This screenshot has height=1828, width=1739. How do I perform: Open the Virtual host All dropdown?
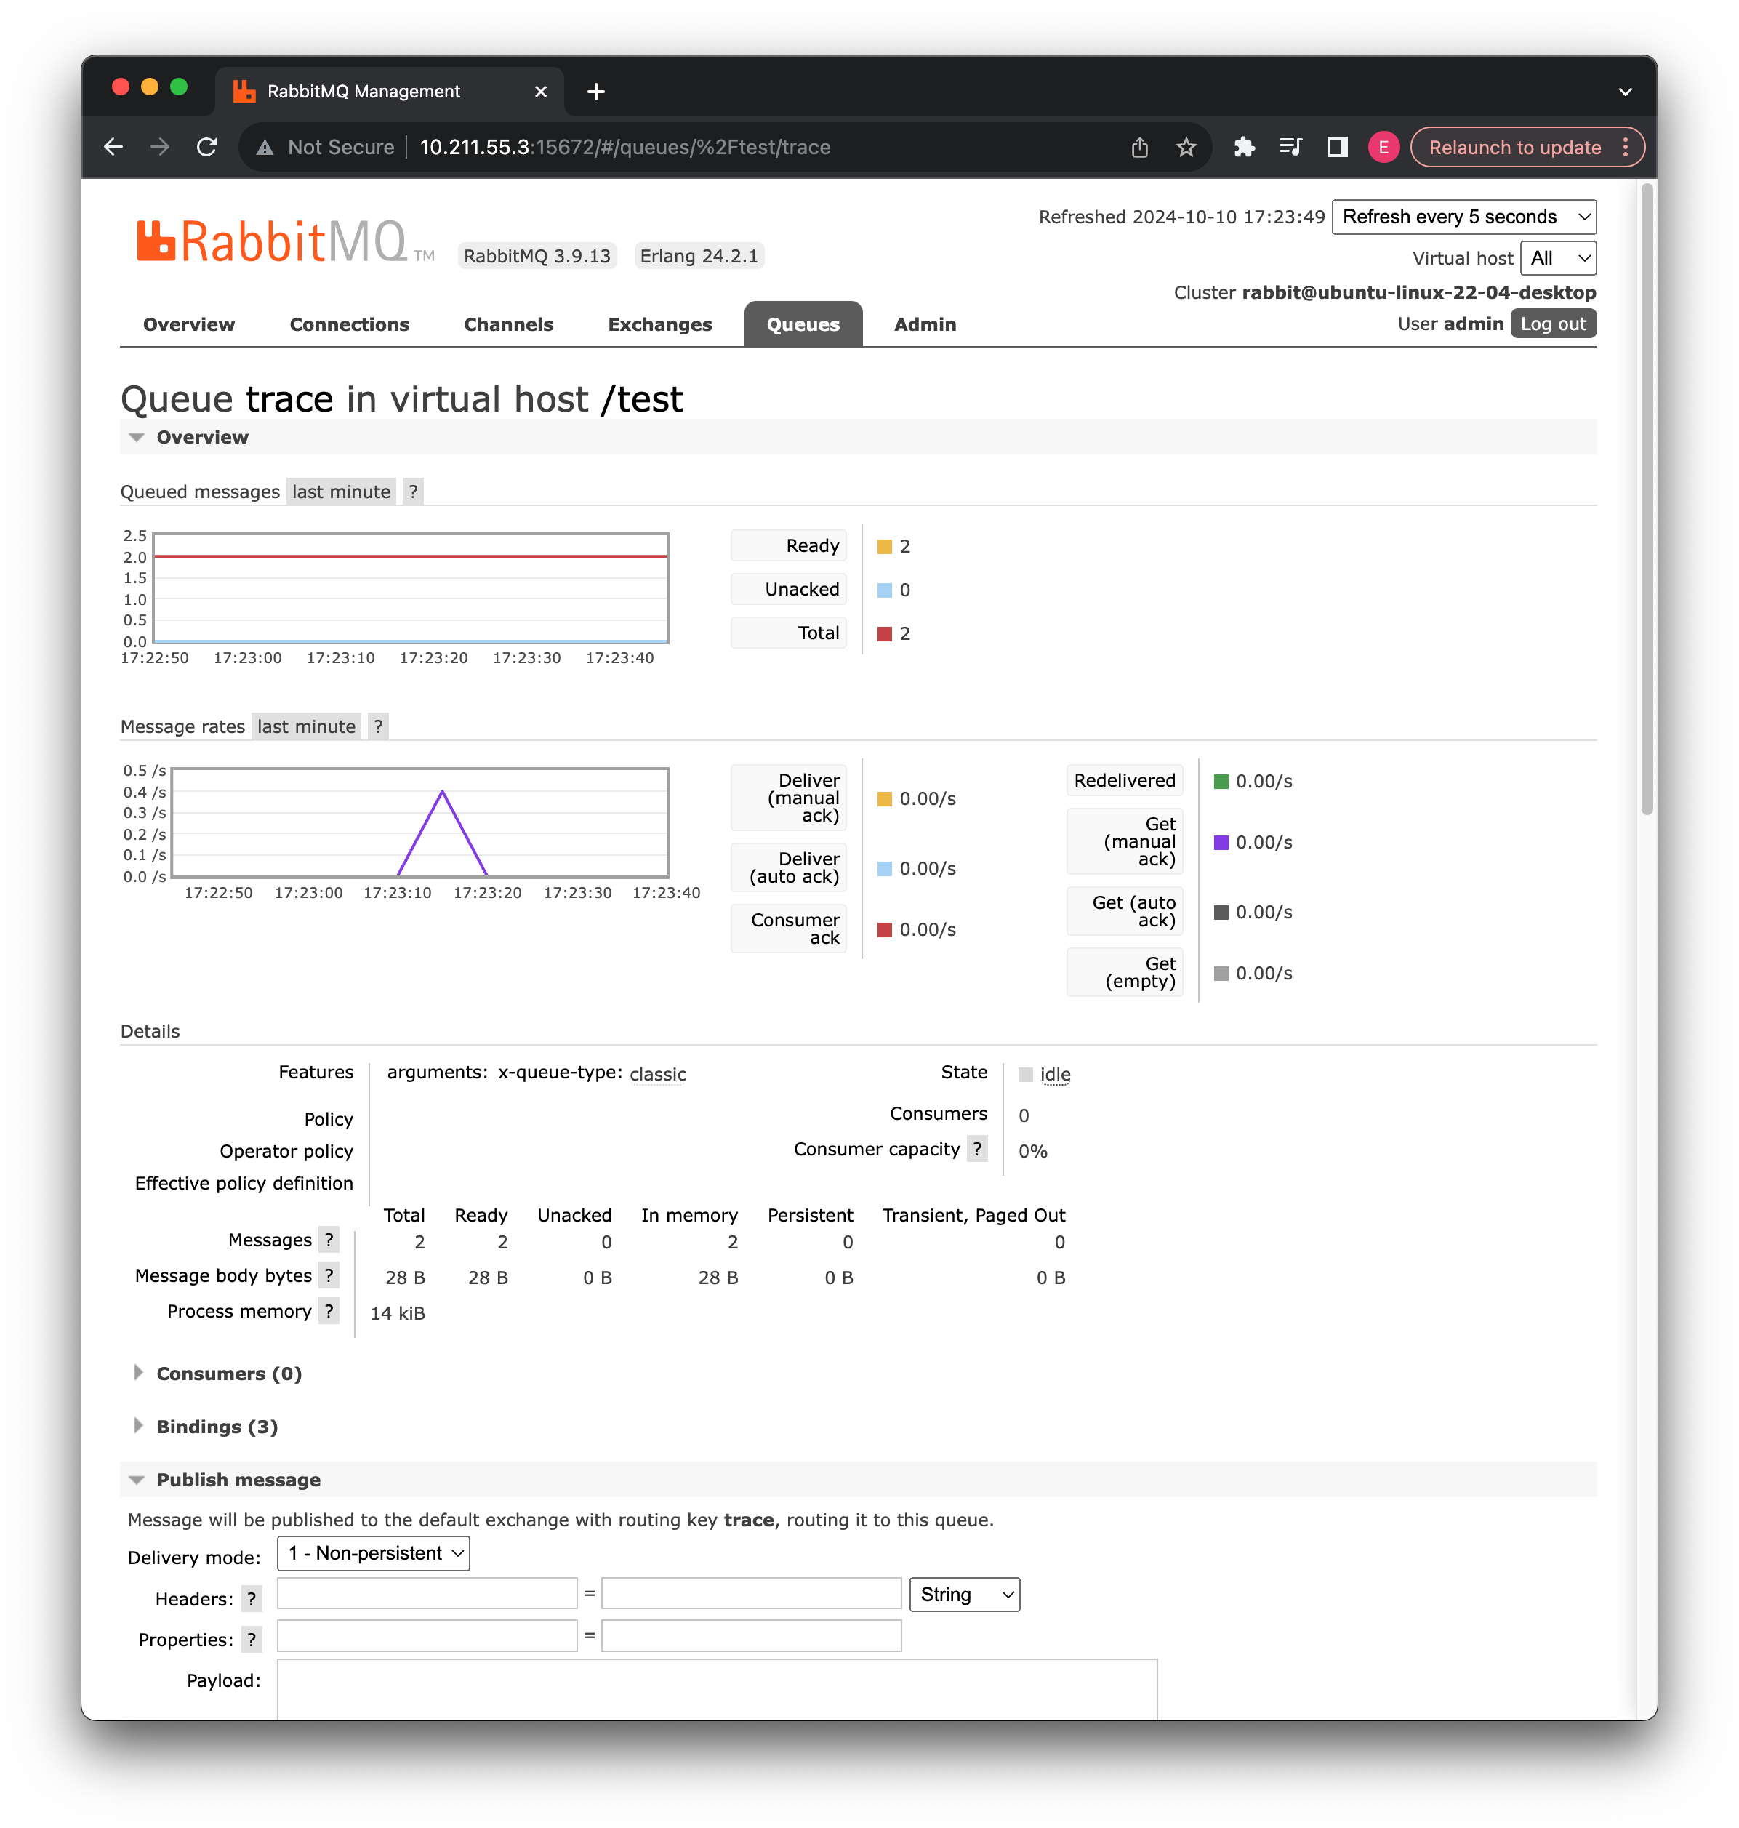point(1558,257)
